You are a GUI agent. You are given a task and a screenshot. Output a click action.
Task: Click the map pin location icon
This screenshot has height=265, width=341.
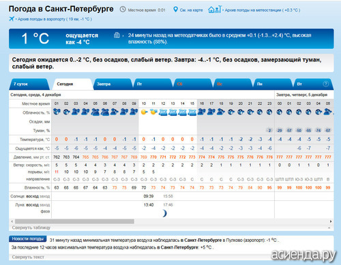click(175, 10)
